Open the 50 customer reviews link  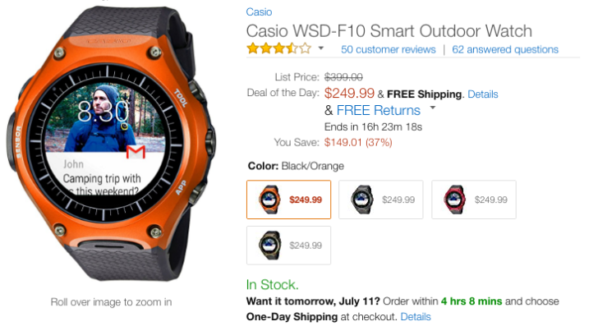coord(389,49)
